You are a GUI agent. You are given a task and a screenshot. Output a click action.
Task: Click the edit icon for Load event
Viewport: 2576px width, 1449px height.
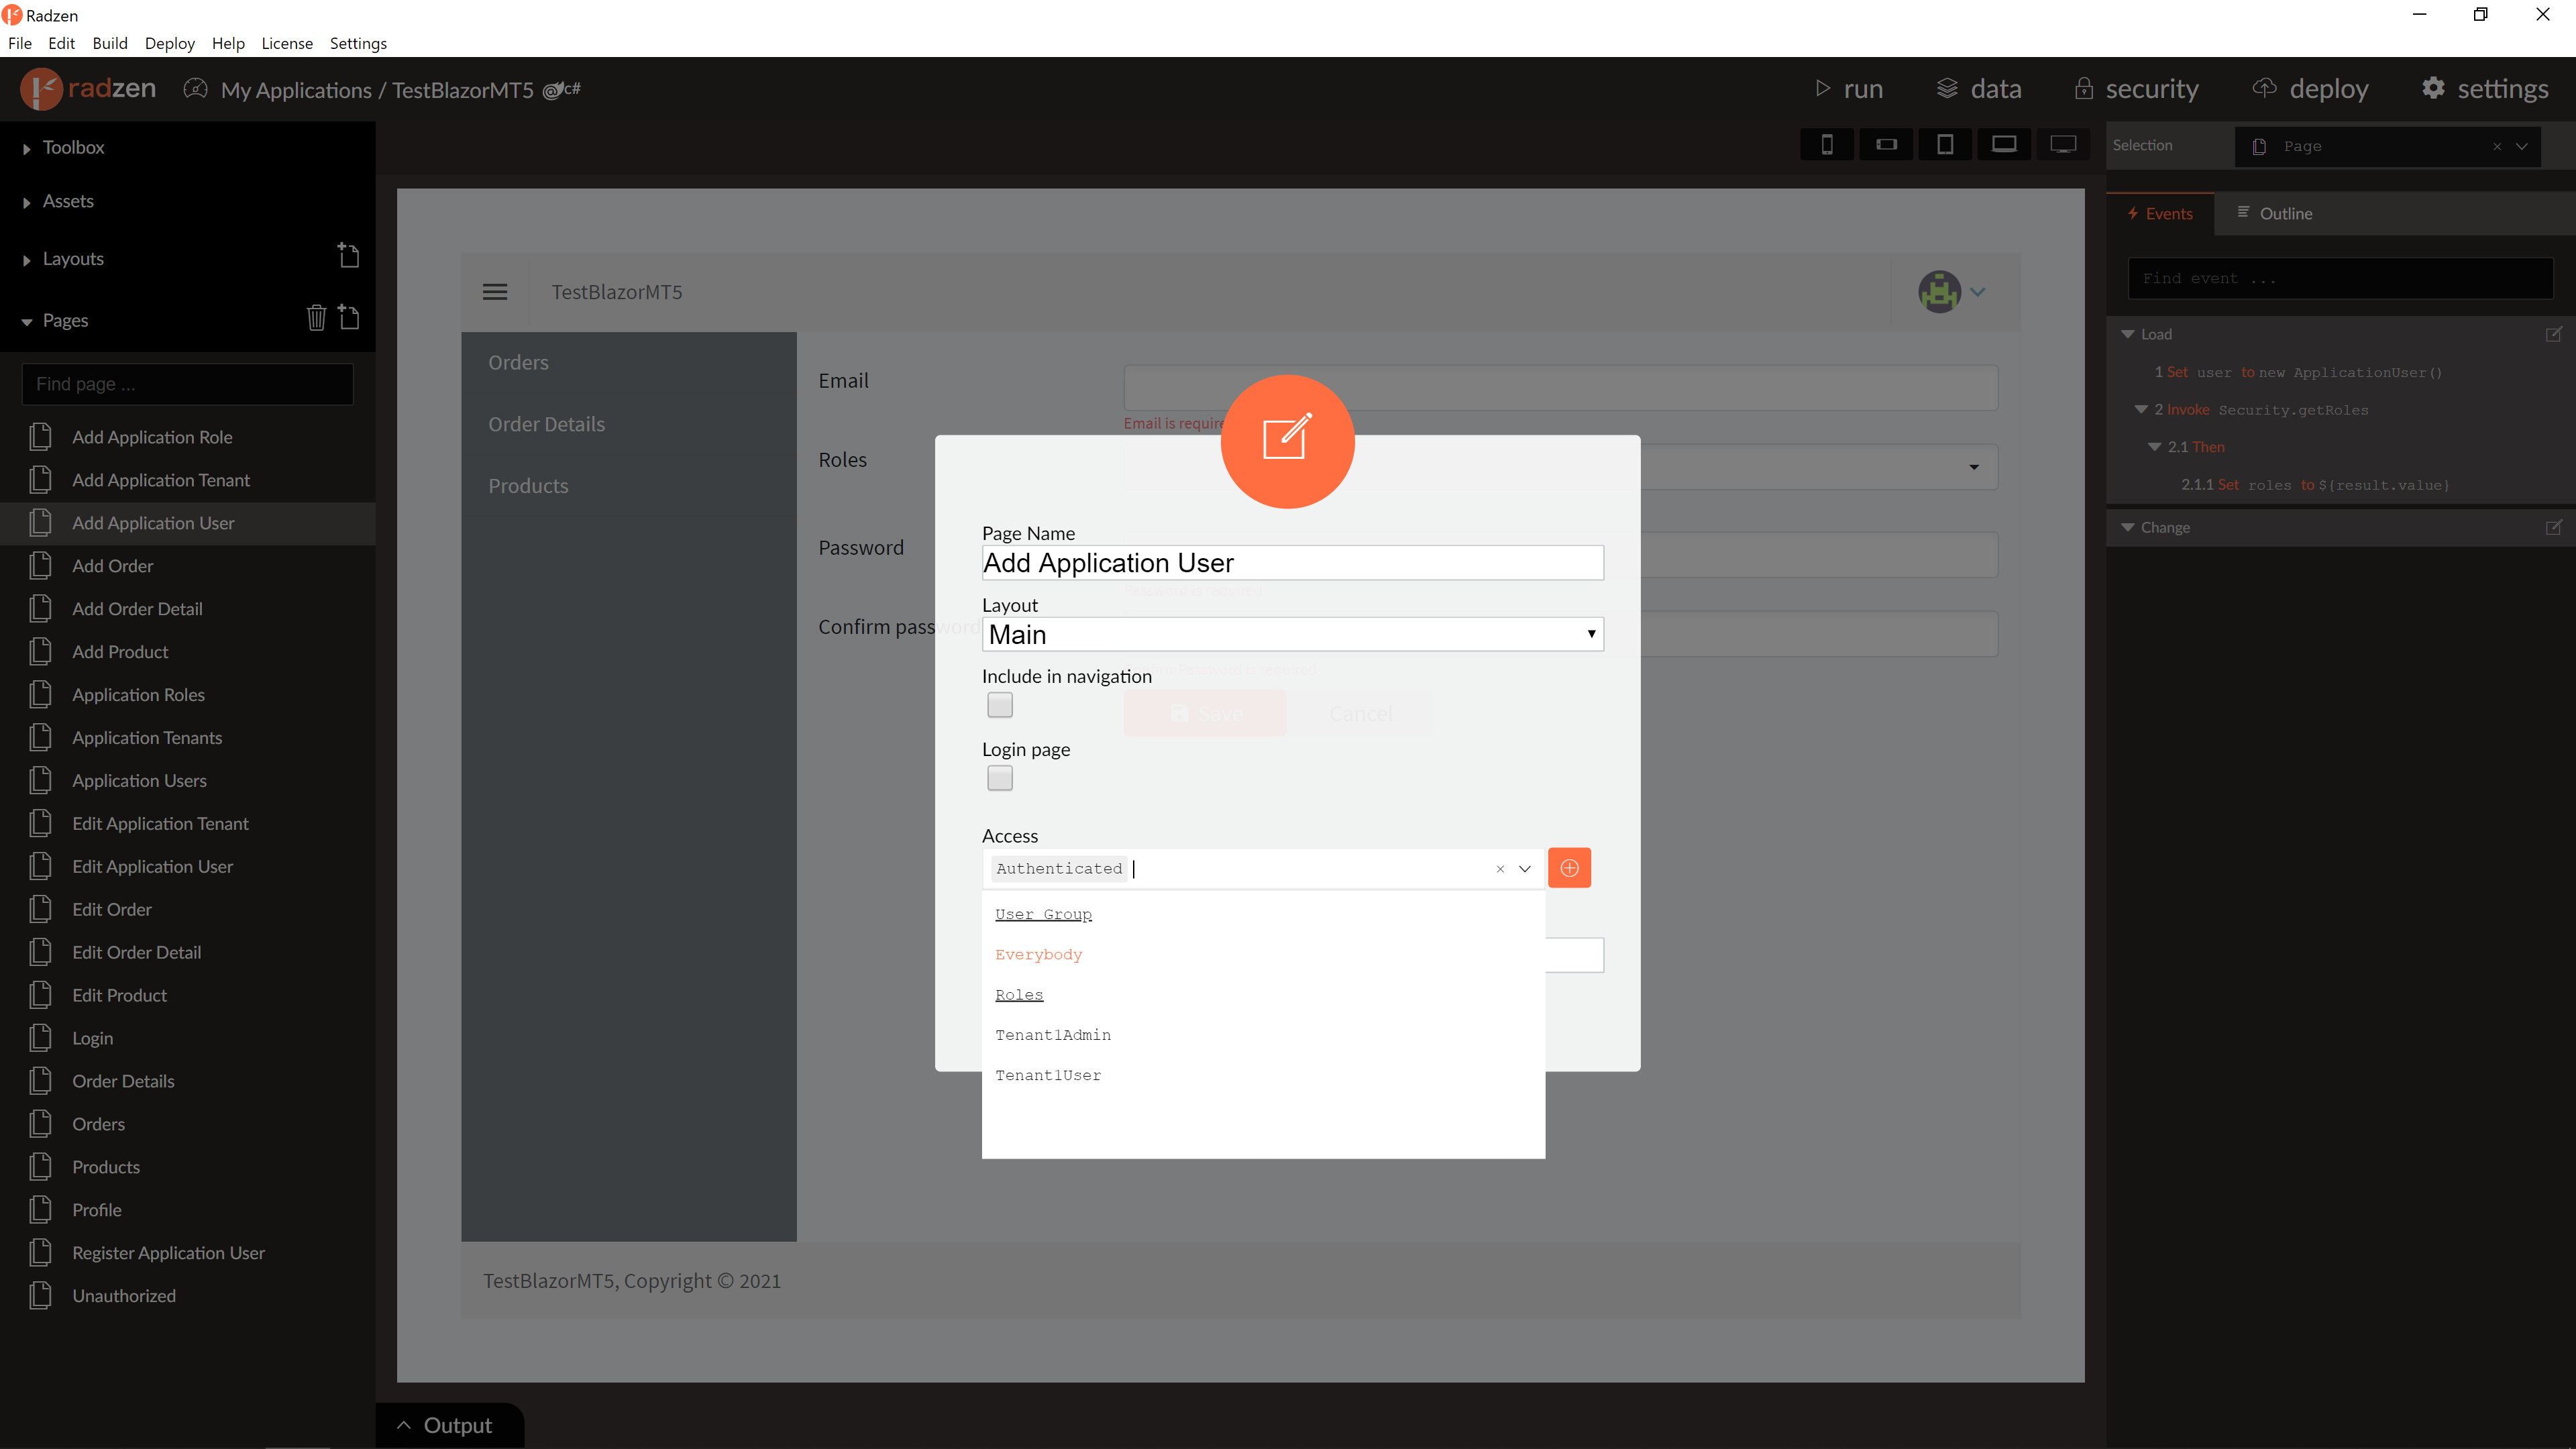(2554, 334)
